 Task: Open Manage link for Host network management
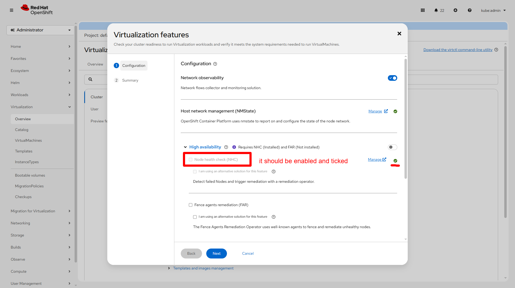375,111
